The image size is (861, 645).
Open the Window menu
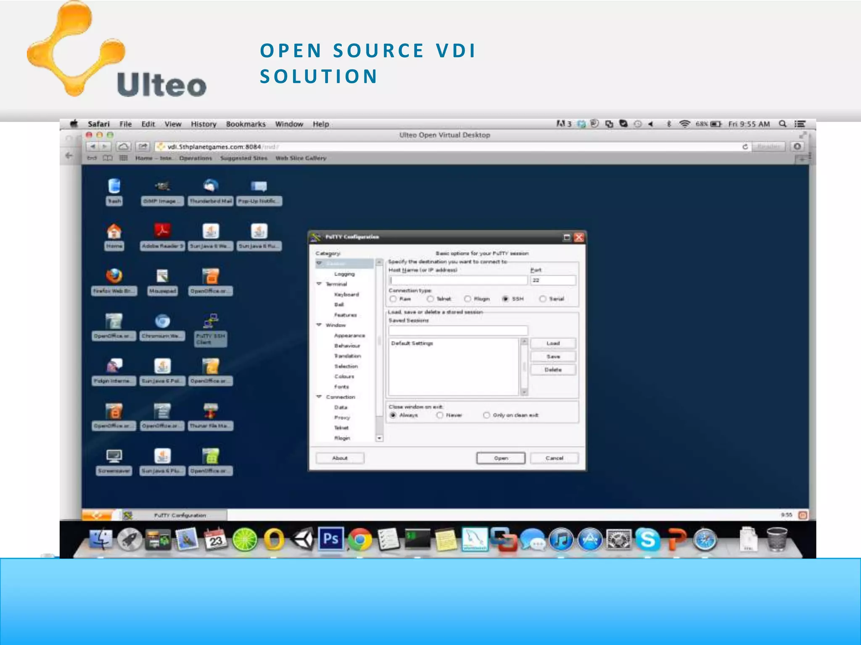tap(289, 124)
